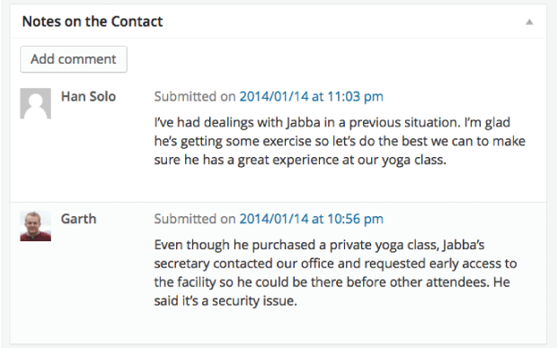The width and height of the screenshot is (557, 348).
Task: Click "Submitted on" text in Garth's note
Action: click(195, 219)
